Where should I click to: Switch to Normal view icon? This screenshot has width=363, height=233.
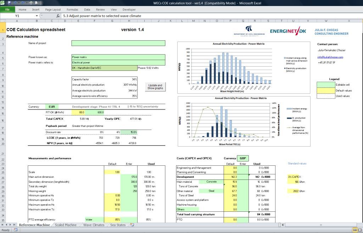click(x=354, y=230)
